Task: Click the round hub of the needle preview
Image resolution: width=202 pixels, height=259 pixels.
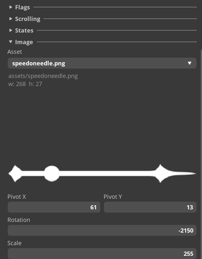Action: 51,174
